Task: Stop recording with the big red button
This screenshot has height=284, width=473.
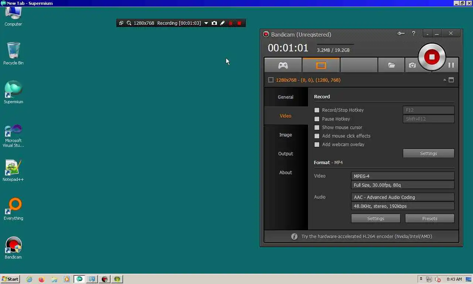Action: click(x=432, y=57)
